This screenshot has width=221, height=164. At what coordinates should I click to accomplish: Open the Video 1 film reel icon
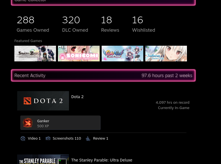click(x=23, y=138)
